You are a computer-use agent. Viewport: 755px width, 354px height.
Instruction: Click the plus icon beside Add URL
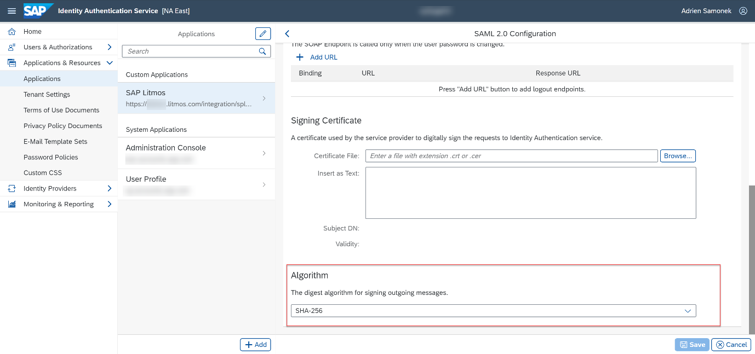(300, 57)
